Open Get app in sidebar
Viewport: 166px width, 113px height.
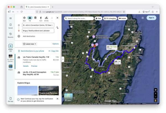click(11, 99)
